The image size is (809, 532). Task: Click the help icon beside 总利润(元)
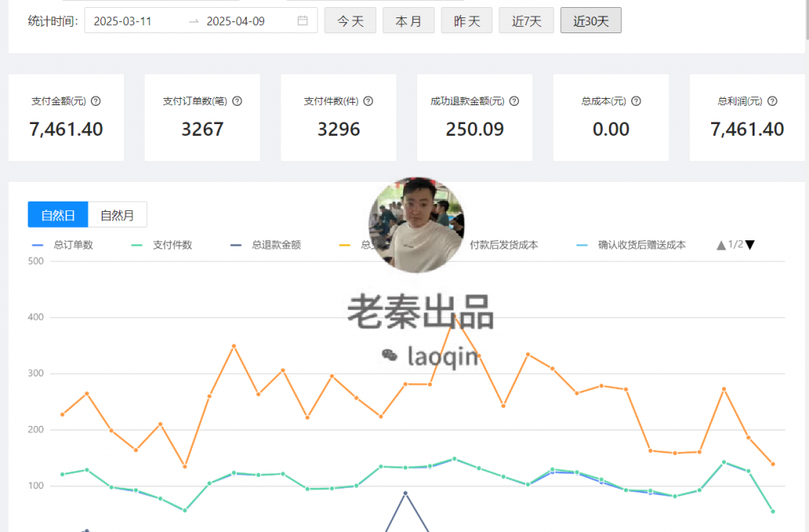[772, 101]
